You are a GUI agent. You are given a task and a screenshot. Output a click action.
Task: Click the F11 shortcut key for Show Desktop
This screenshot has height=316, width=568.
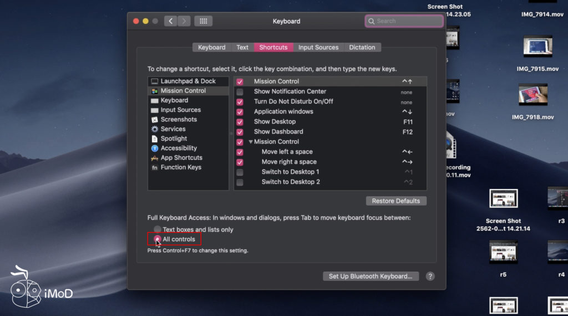point(408,122)
